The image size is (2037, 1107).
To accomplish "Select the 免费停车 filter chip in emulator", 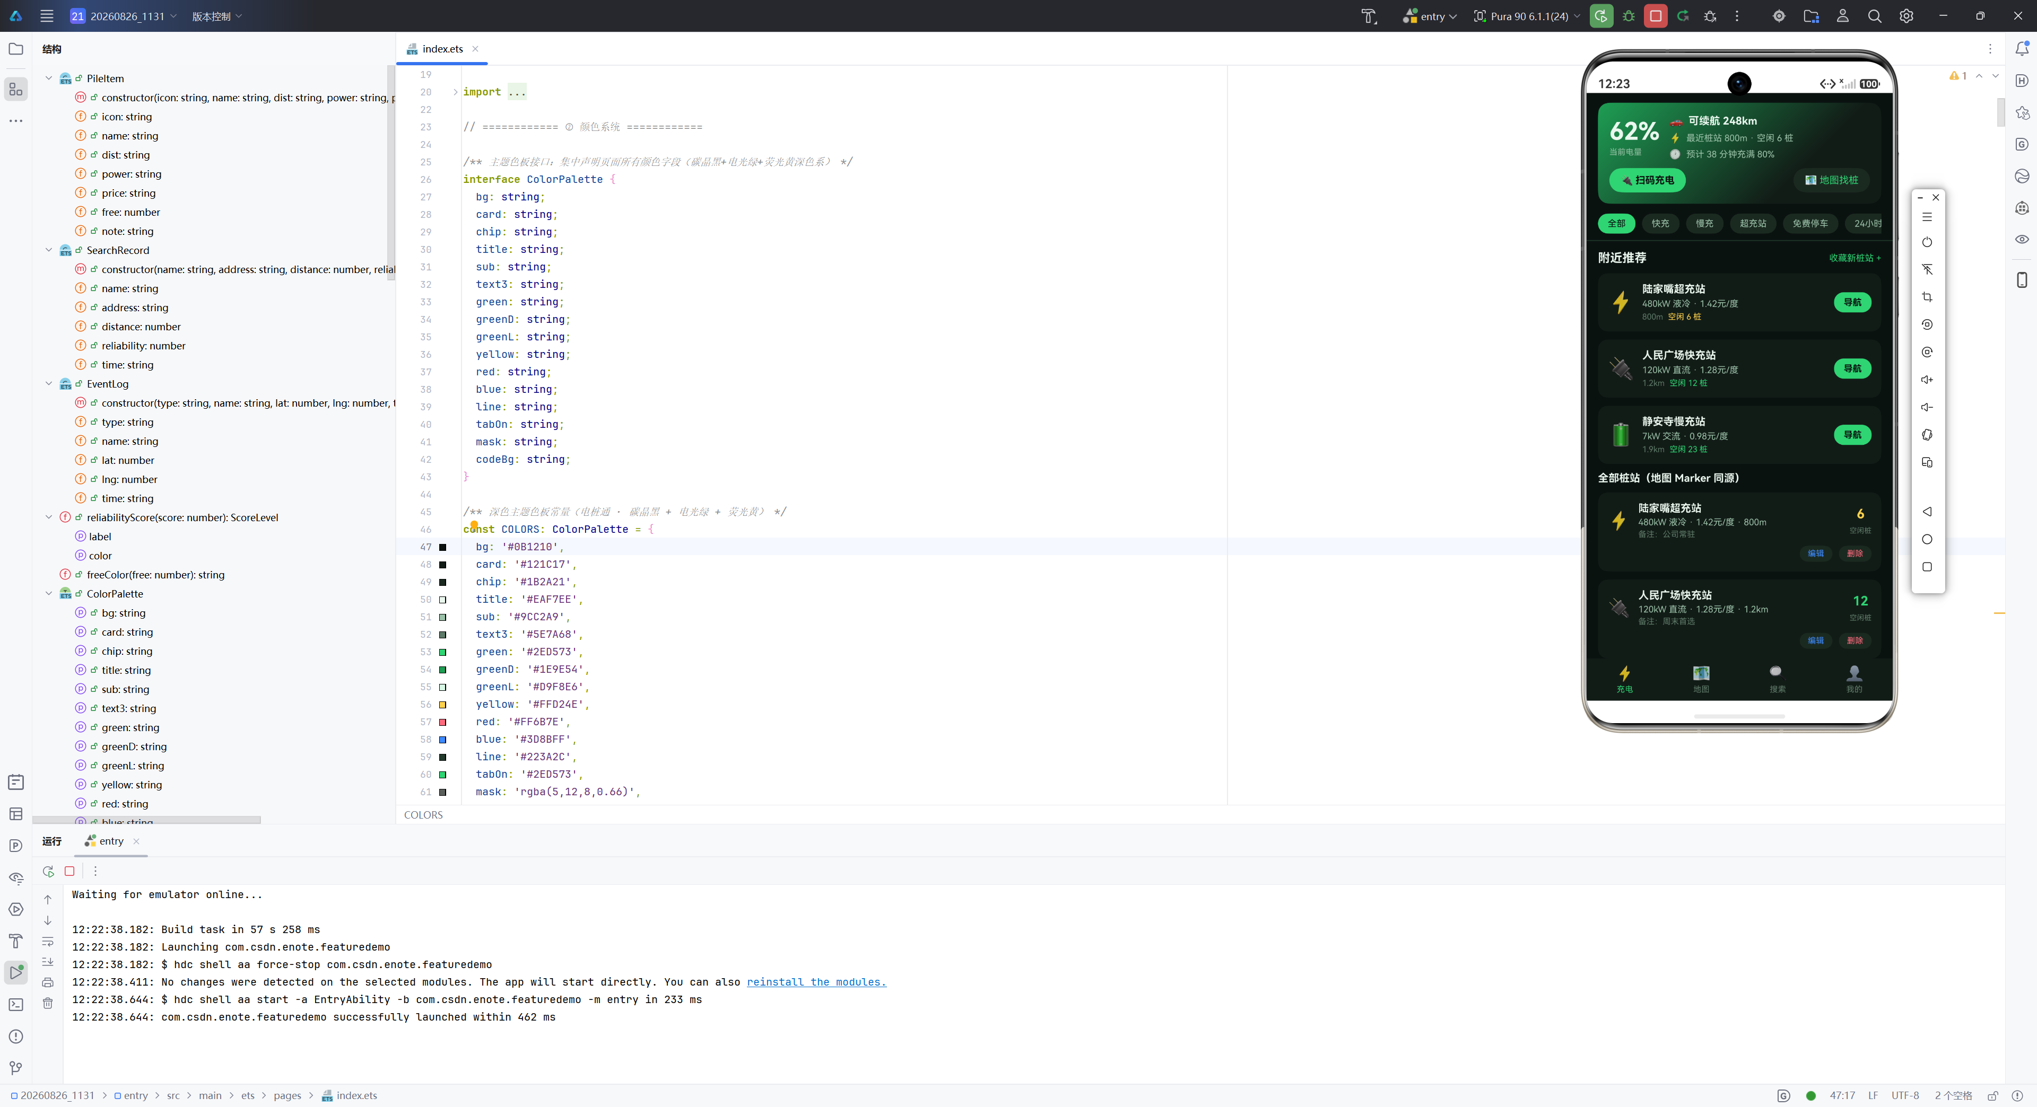I will [1810, 224].
